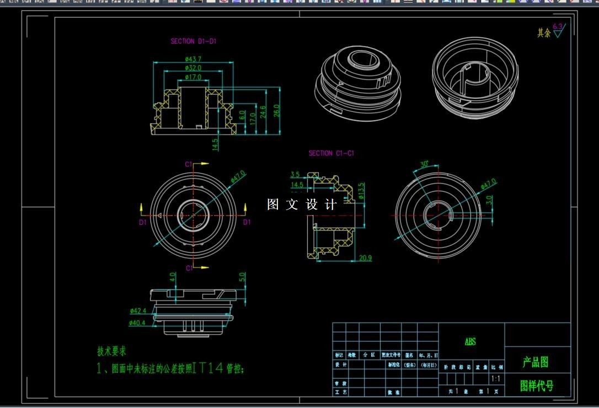Select the 产品图 title text
This screenshot has height=408, width=599.
point(536,362)
